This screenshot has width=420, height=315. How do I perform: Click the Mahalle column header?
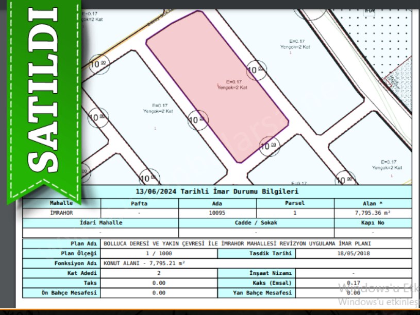click(x=61, y=203)
